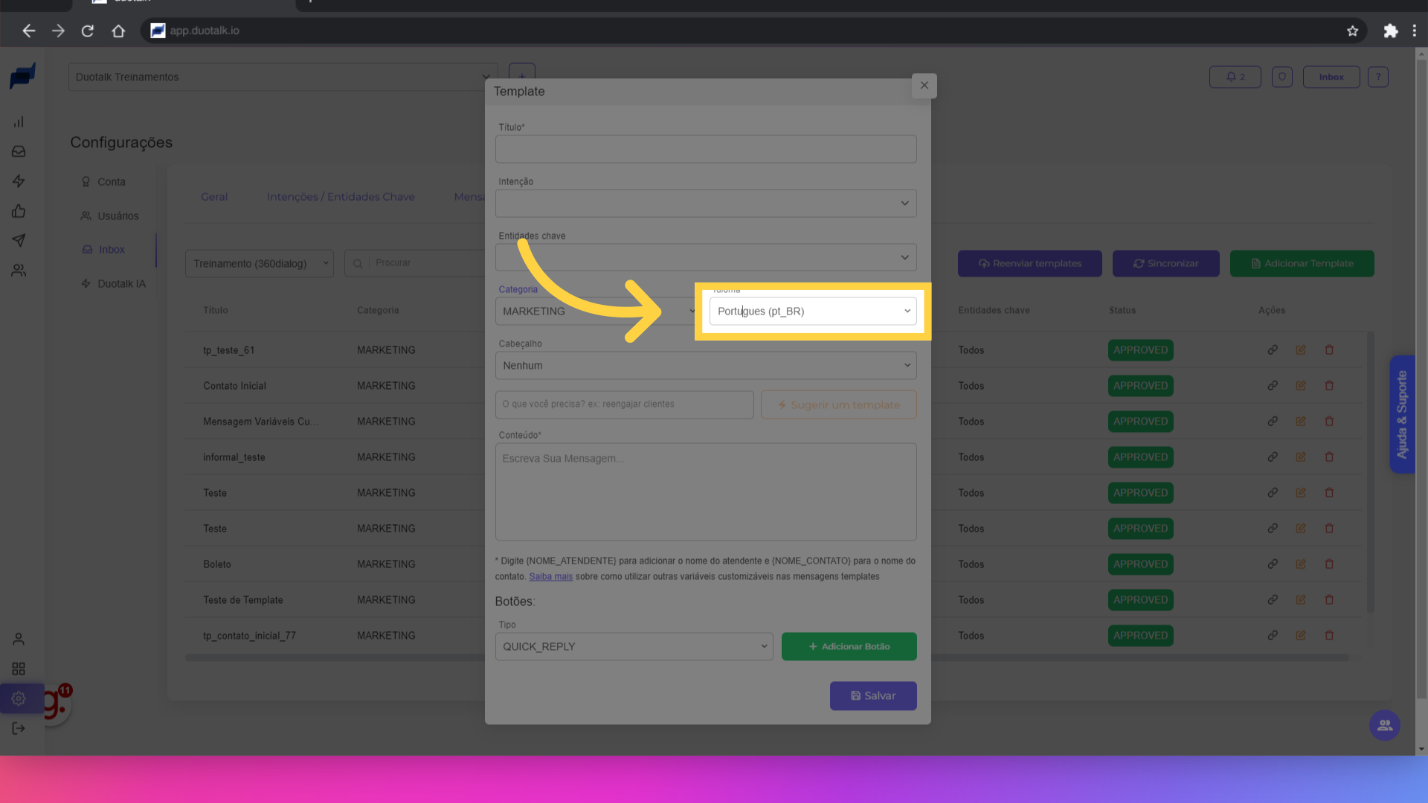Click Reenviar templates button
Viewport: 1428px width, 803px height.
click(1029, 264)
